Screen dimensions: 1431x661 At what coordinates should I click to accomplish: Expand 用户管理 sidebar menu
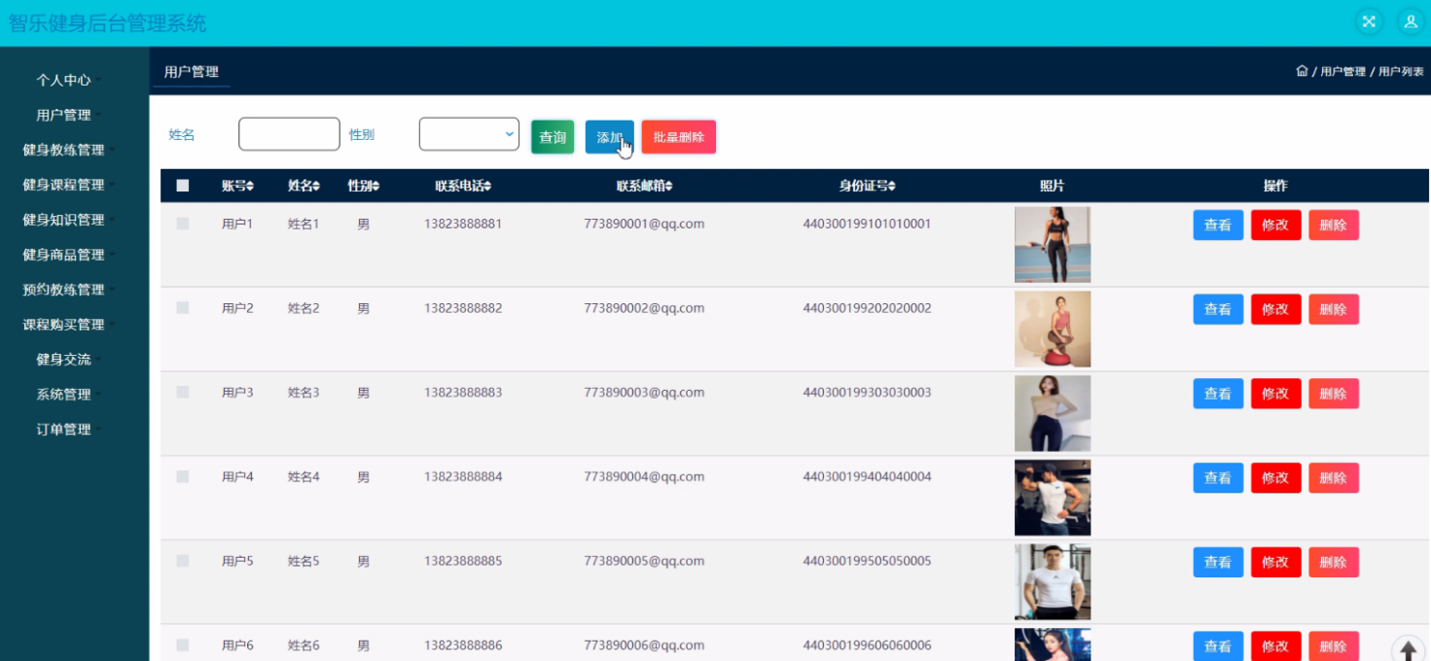click(68, 115)
